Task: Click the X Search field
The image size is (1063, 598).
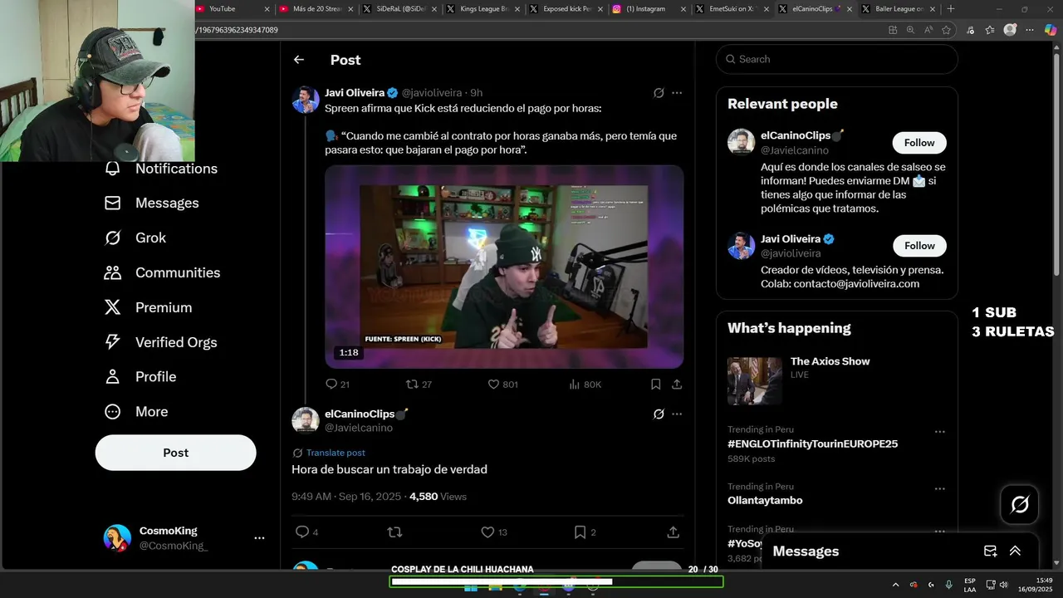Action: (x=837, y=59)
